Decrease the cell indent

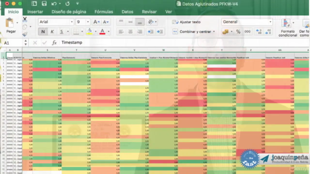(x=151, y=31)
